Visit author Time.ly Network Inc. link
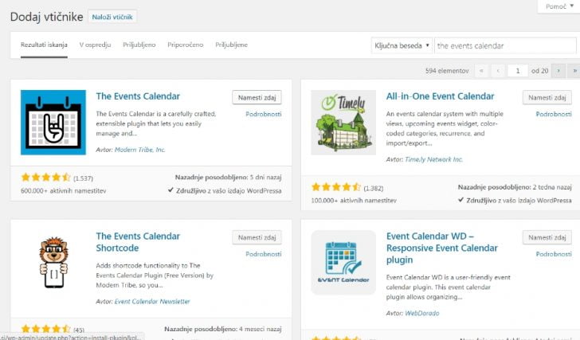This screenshot has height=340, width=580. pos(434,160)
